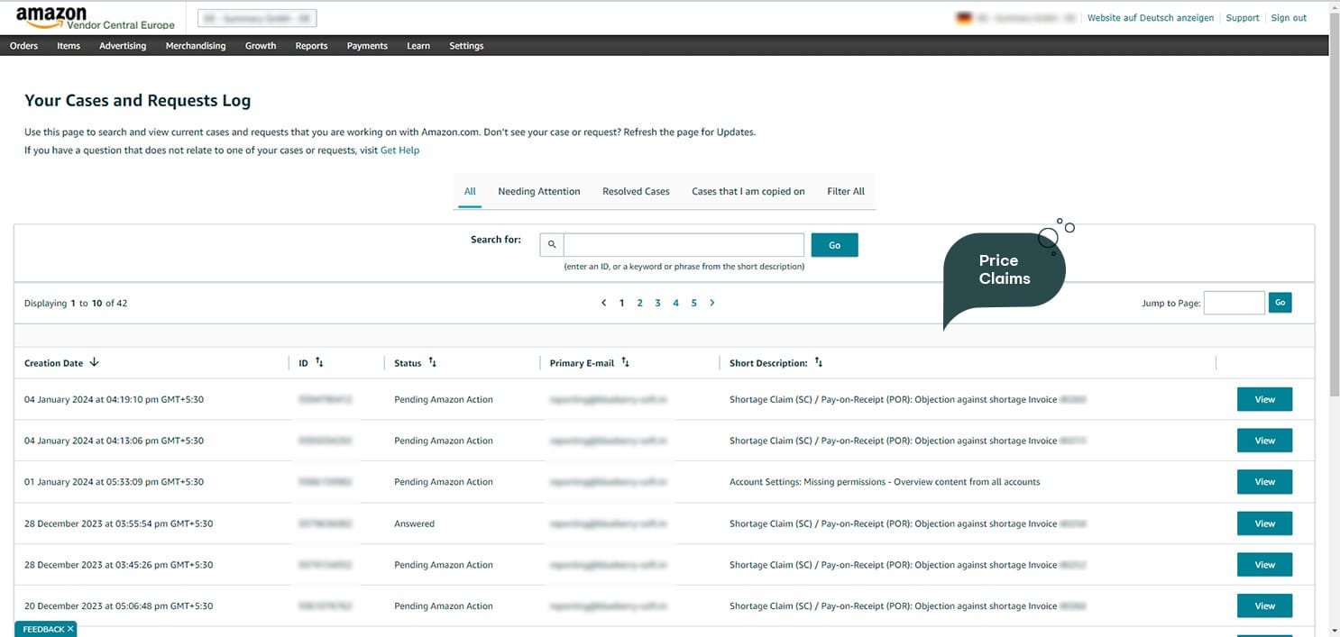Click the Amazon Vendor Central logo

tap(95, 17)
